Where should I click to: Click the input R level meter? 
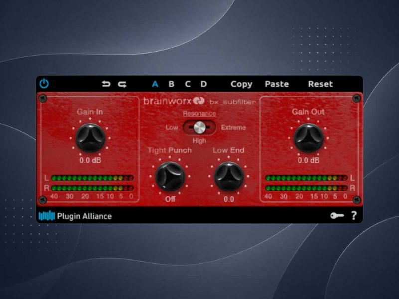point(92,188)
